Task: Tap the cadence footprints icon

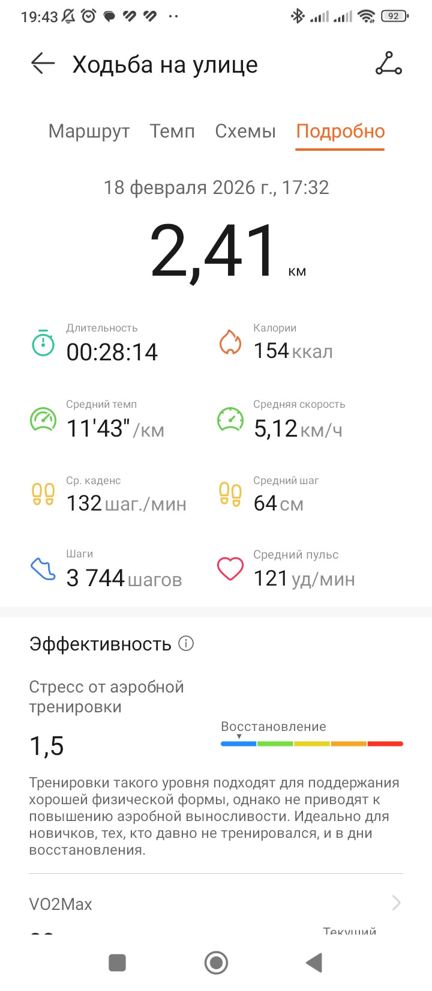Action: tap(43, 494)
